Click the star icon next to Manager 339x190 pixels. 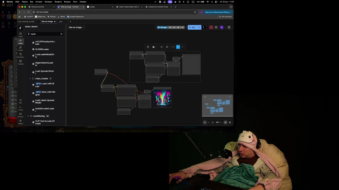[170, 27]
